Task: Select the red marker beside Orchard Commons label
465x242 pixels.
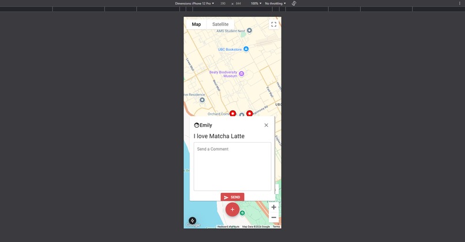Action: click(233, 113)
